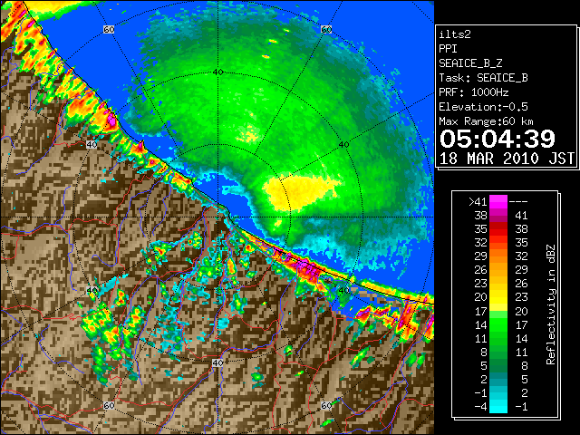Pick the red 35–38 dBZ legend swatch

[x=498, y=229]
